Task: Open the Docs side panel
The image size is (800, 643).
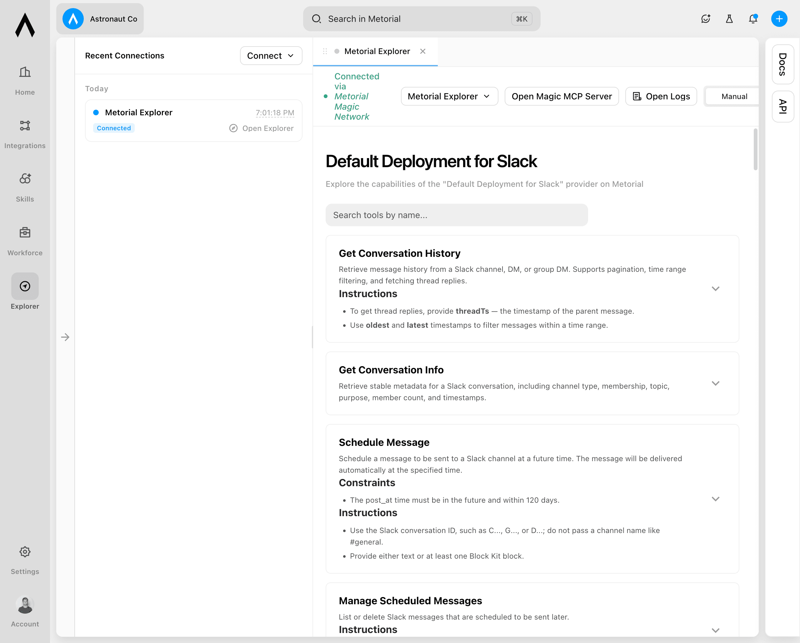Action: click(x=782, y=65)
